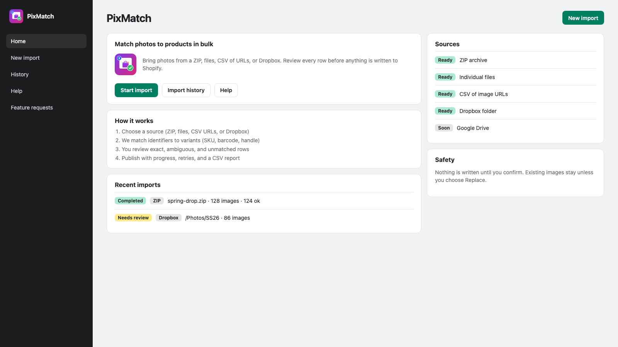This screenshot has width=618, height=347.
Task: Click the How it works heading
Action: 134,121
